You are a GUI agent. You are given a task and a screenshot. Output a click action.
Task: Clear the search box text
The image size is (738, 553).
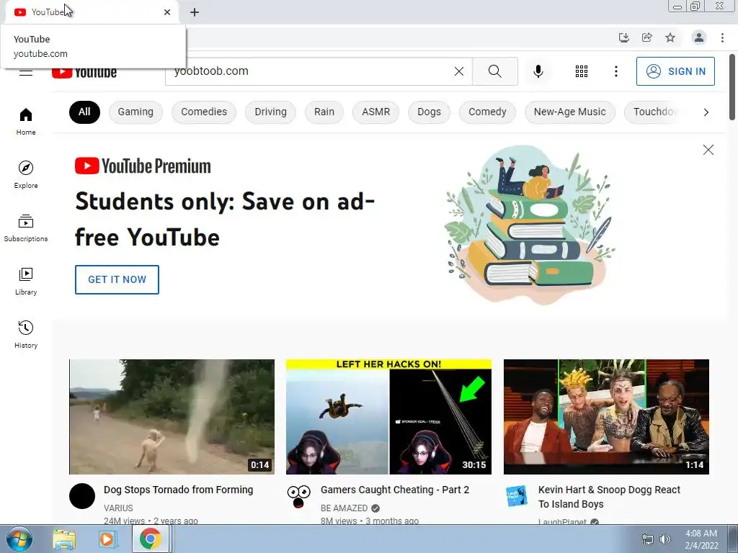point(459,71)
